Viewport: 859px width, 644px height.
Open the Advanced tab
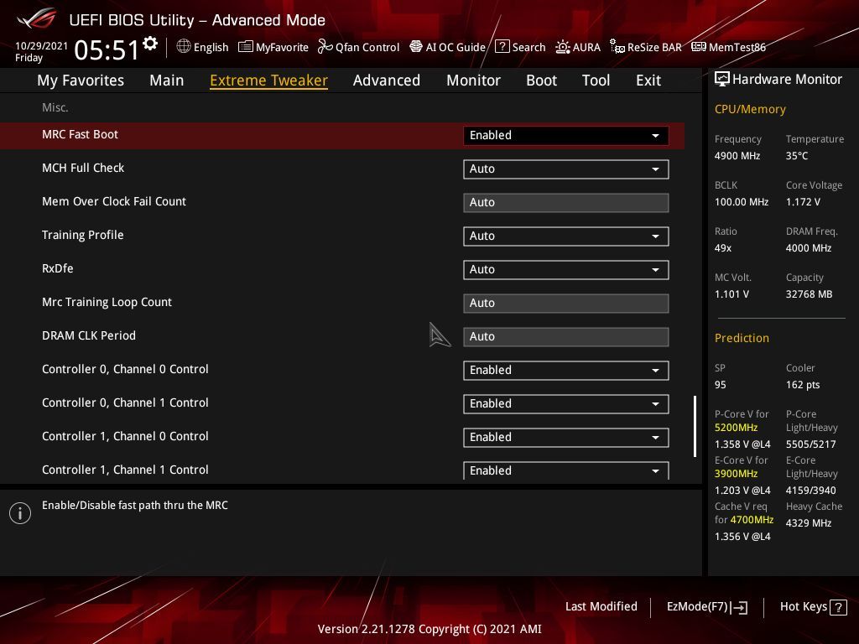pos(387,80)
